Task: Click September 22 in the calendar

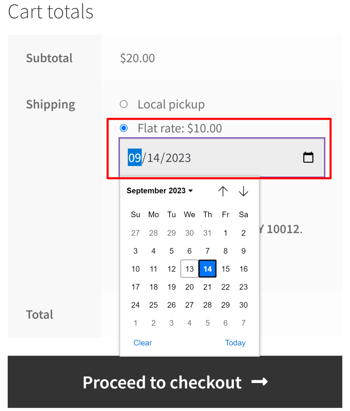Action: [225, 287]
